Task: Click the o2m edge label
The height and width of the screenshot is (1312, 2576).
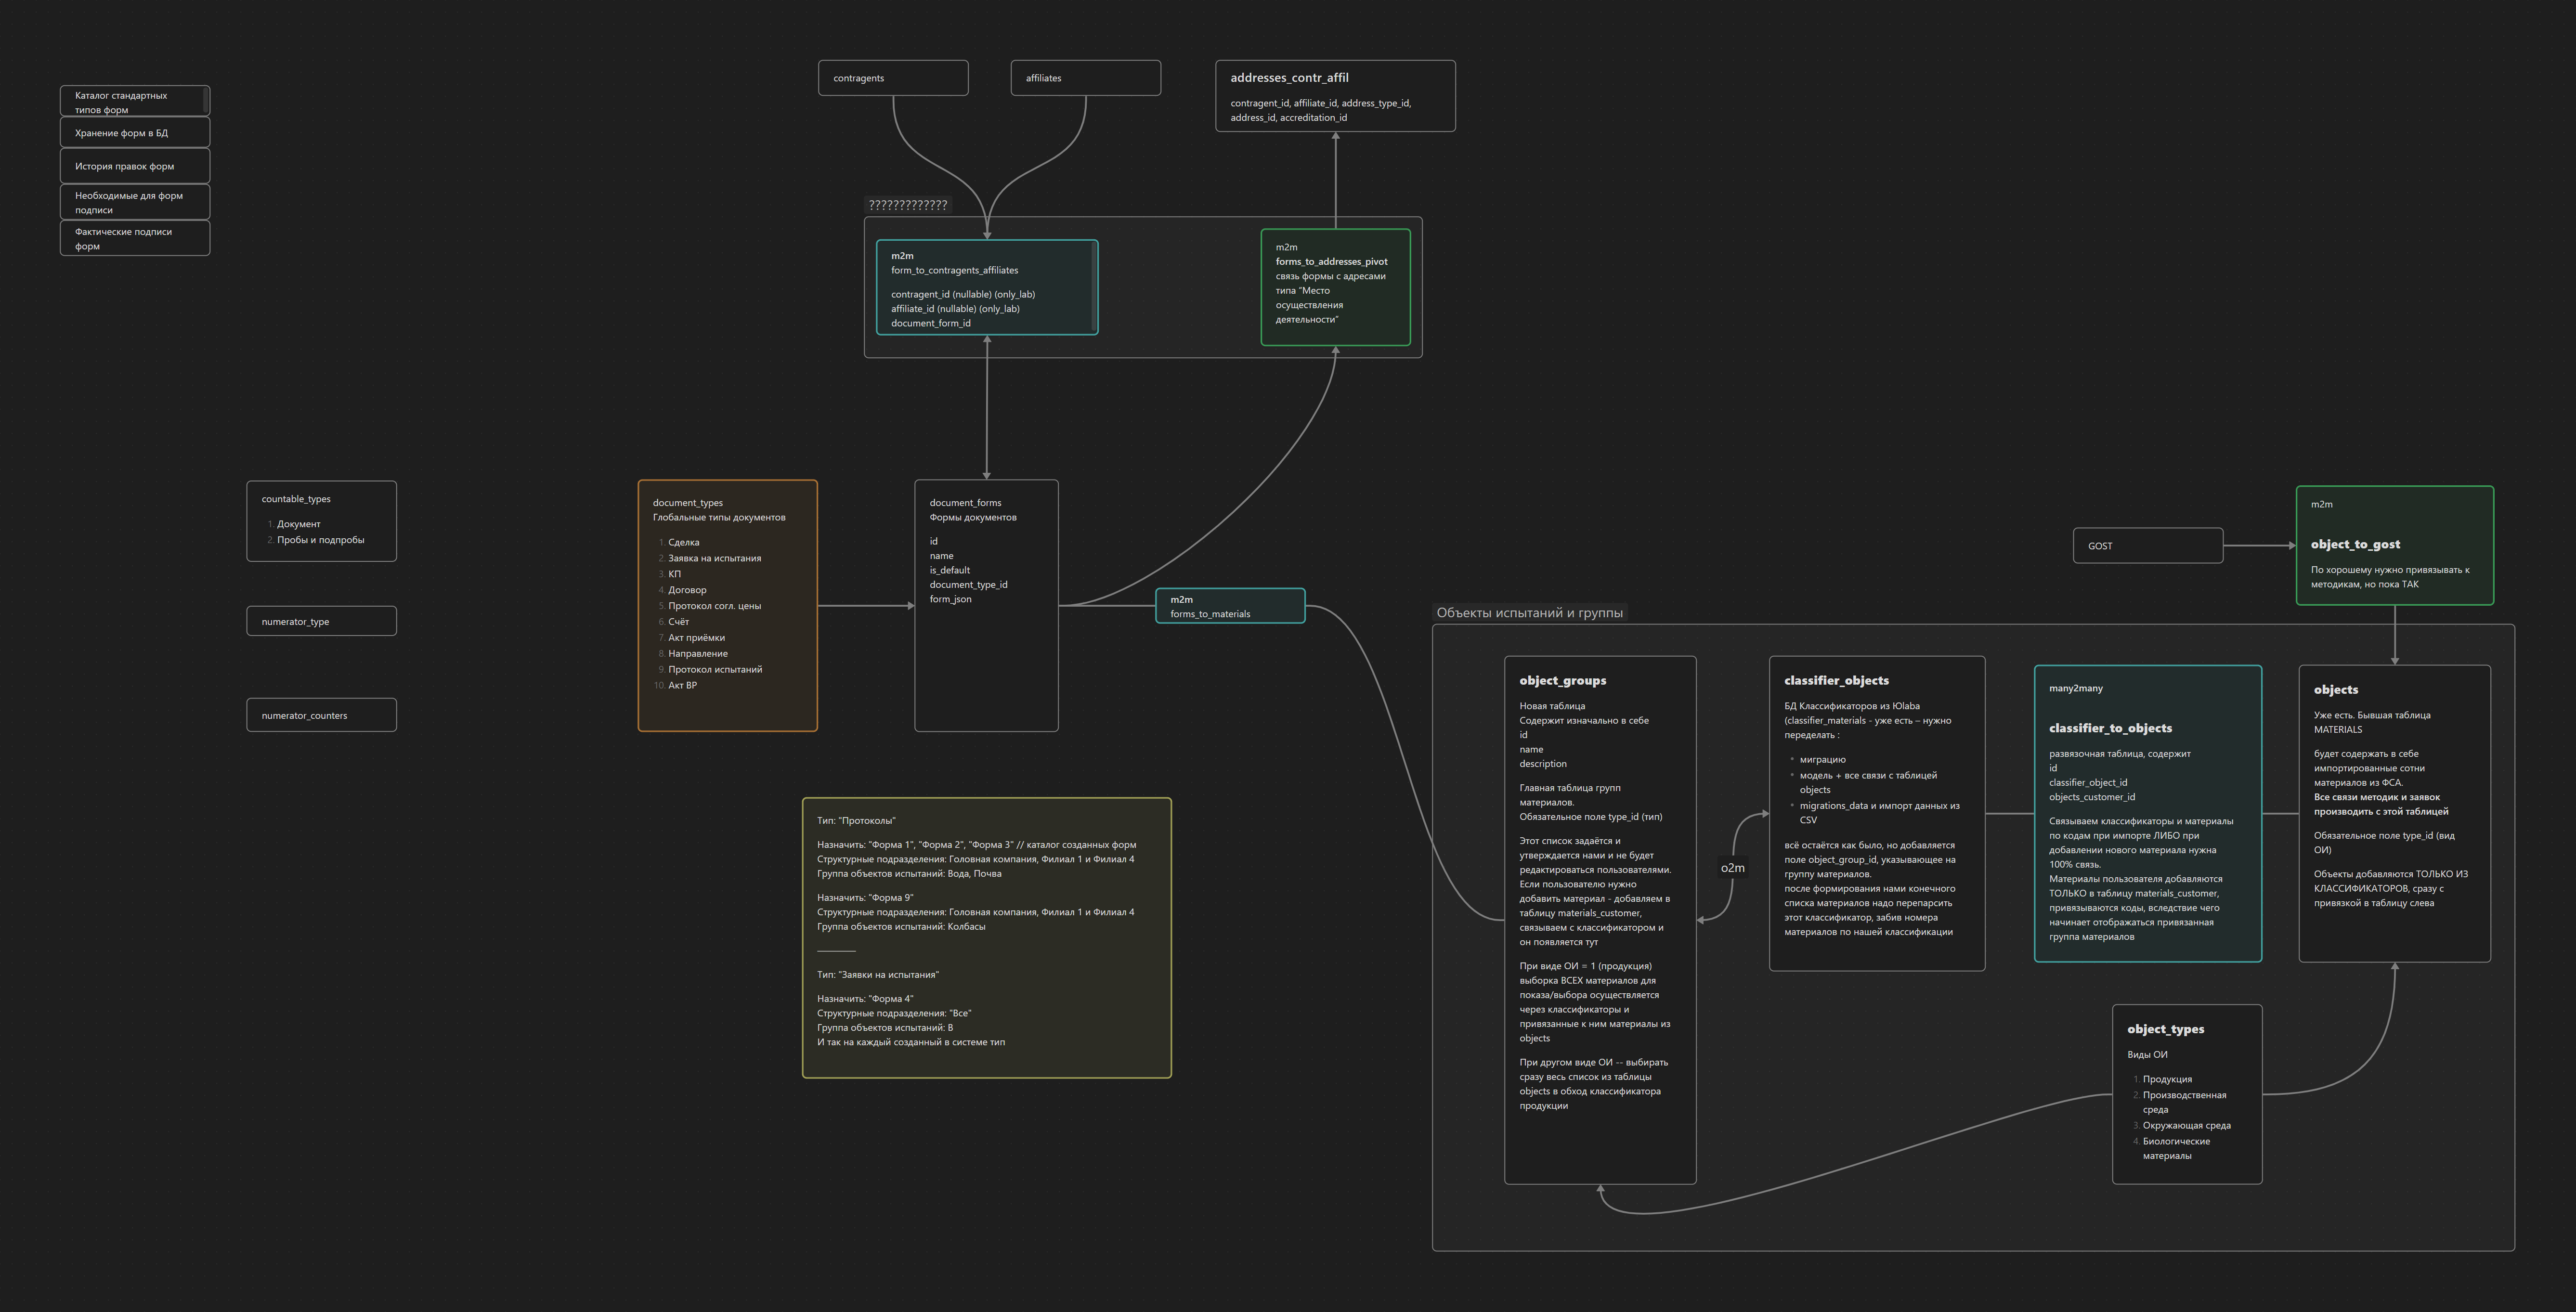Action: [x=1732, y=868]
